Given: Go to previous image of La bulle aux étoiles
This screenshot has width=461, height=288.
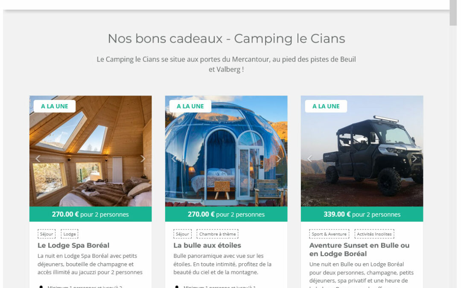Looking at the screenshot, I should pos(173,159).
